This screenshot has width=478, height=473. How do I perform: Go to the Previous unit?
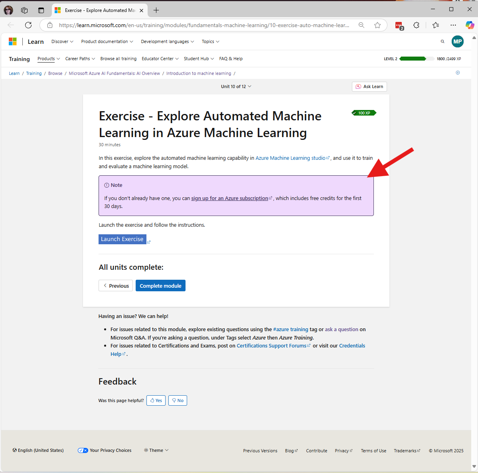116,285
